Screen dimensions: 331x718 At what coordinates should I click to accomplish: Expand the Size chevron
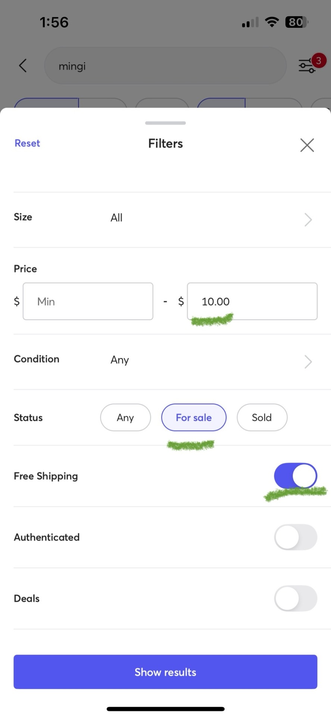(308, 220)
